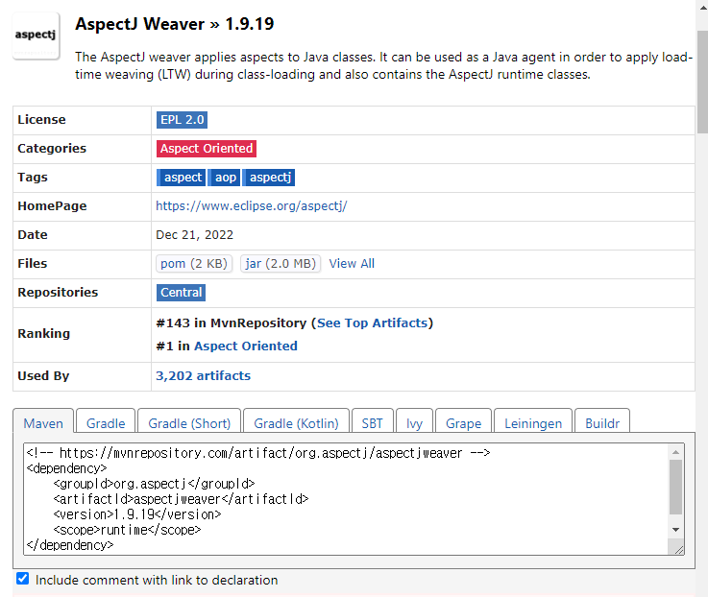
Task: Click the page vertical scrollbar thumb
Action: point(702,83)
